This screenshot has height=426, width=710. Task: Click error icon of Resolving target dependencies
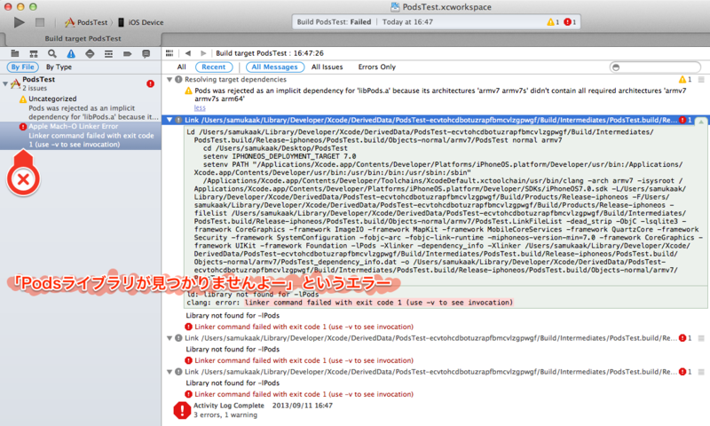click(x=178, y=80)
